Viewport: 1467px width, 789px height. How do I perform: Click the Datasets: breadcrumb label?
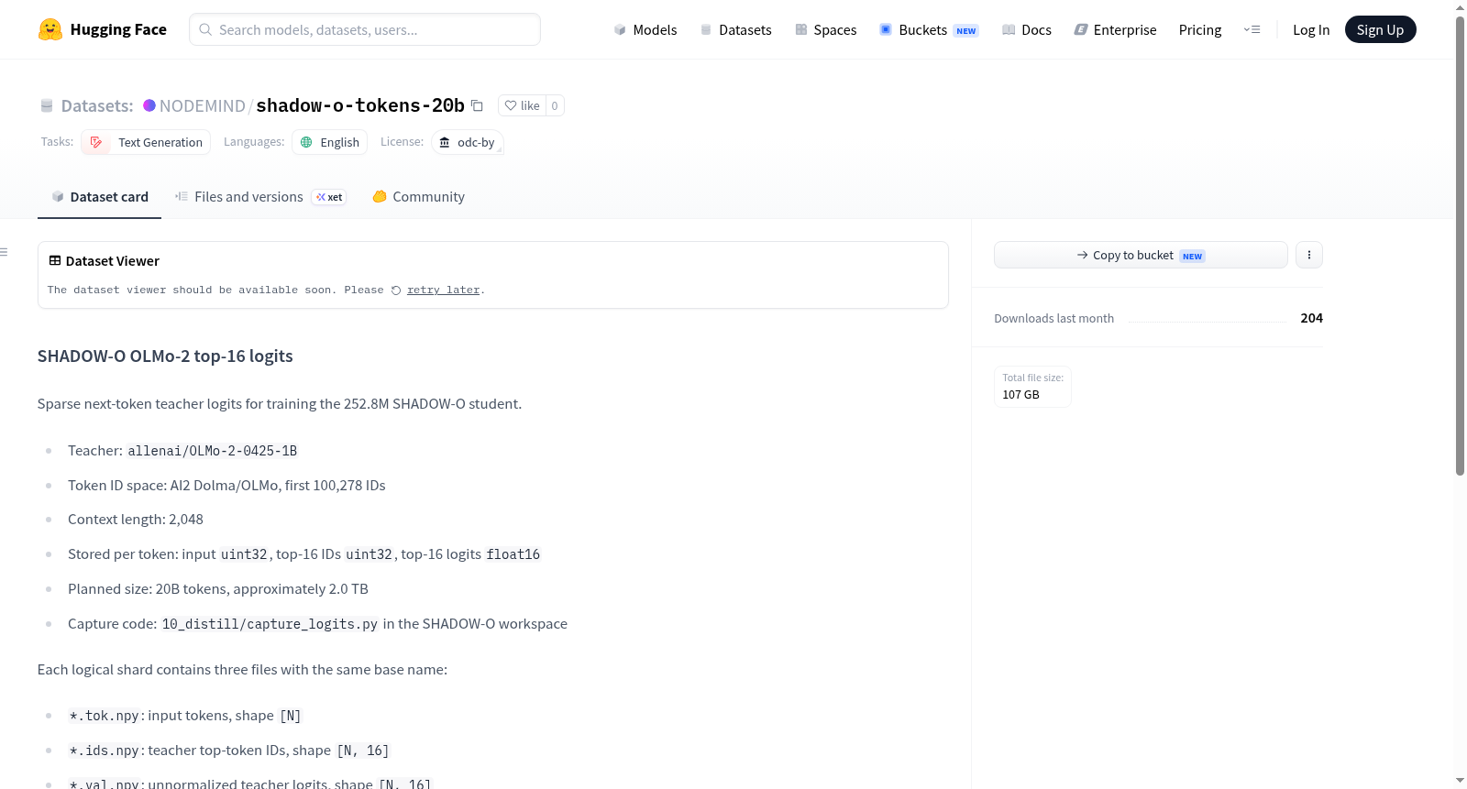tap(97, 105)
